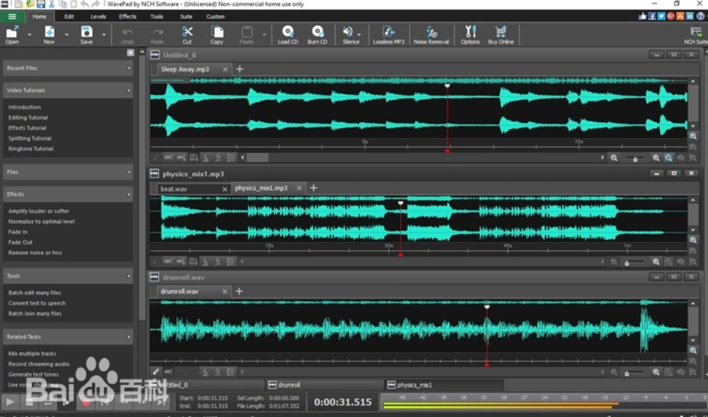Click the Normalize to optimal level link

[x=42, y=222]
